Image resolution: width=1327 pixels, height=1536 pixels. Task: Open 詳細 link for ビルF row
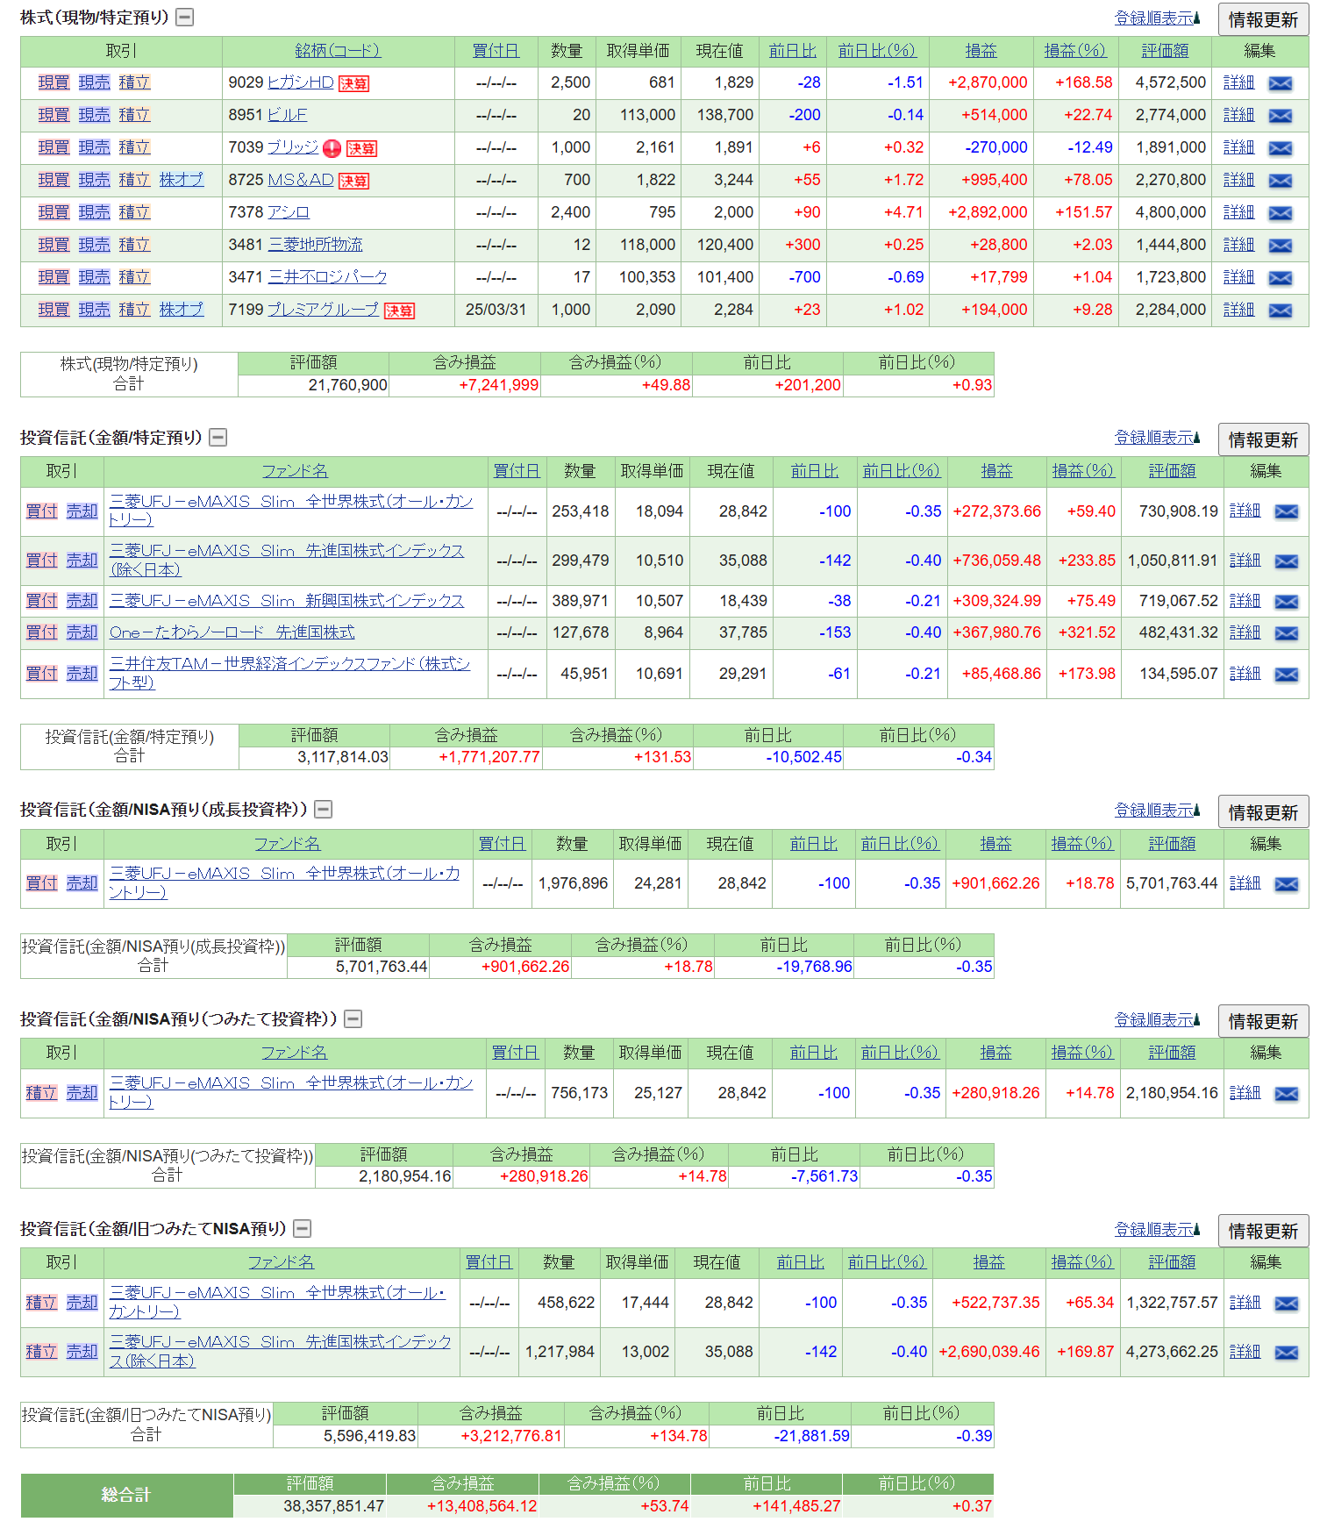click(x=1238, y=115)
